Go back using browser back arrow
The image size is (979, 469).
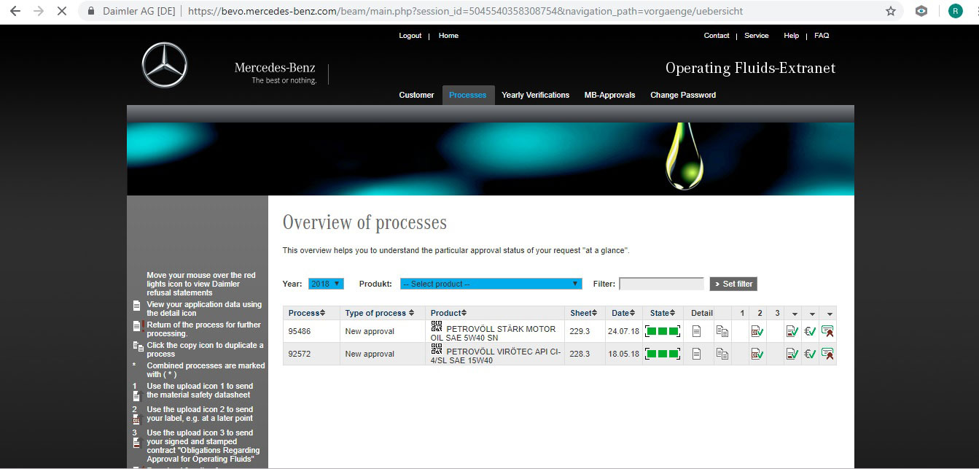tap(15, 11)
